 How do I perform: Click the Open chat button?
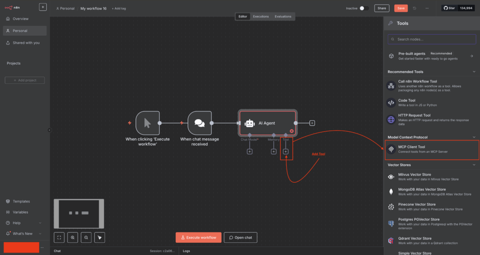pos(240,238)
